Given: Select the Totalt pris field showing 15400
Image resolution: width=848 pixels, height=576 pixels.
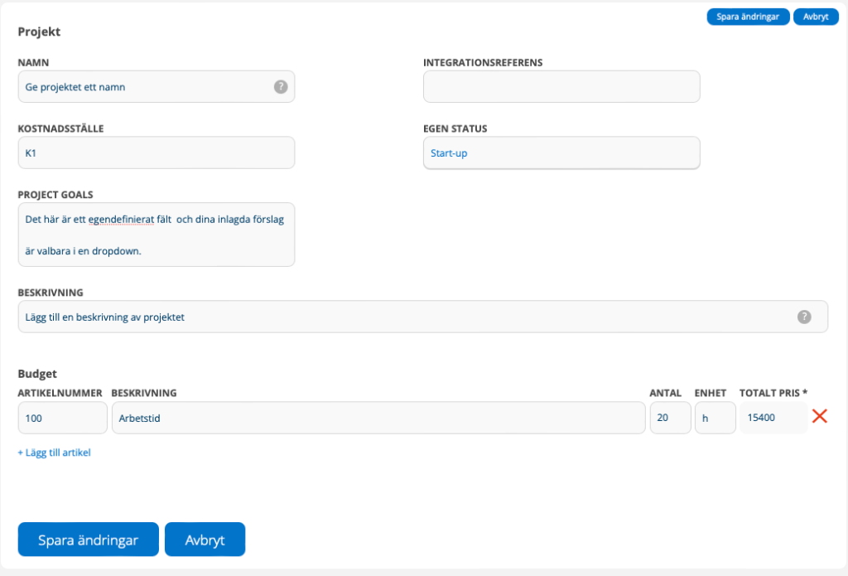Looking at the screenshot, I should (772, 418).
